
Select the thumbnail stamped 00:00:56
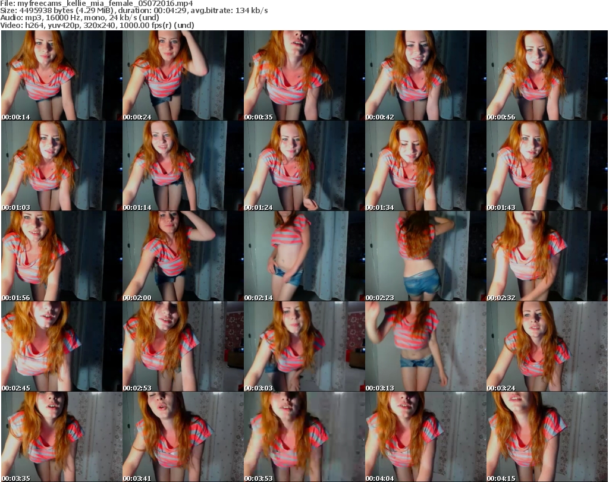(x=547, y=75)
